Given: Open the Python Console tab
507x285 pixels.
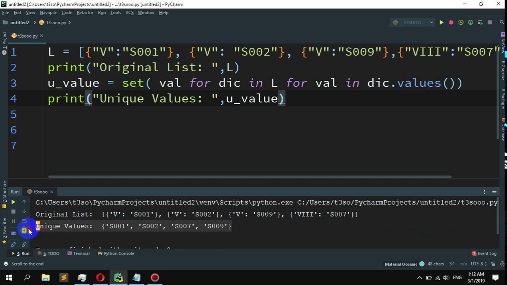Looking at the screenshot, I should 116,253.
